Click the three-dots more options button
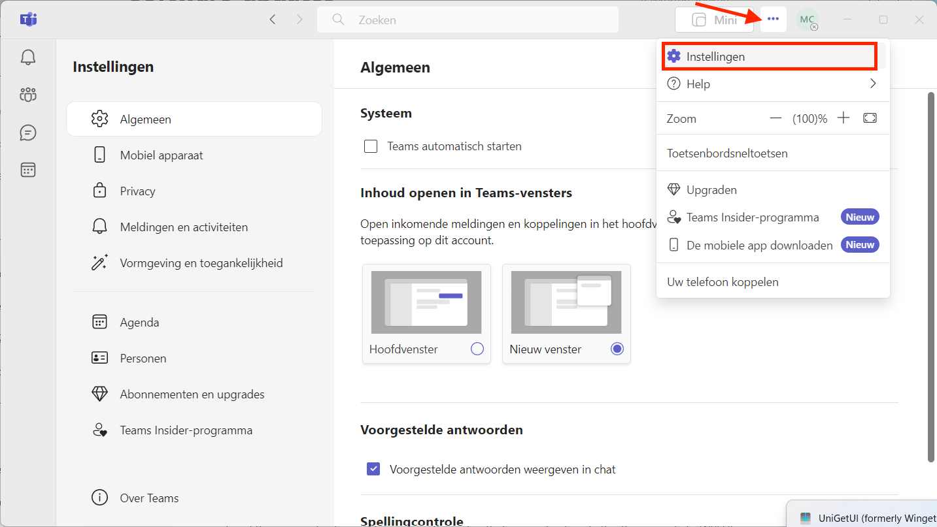 click(773, 20)
